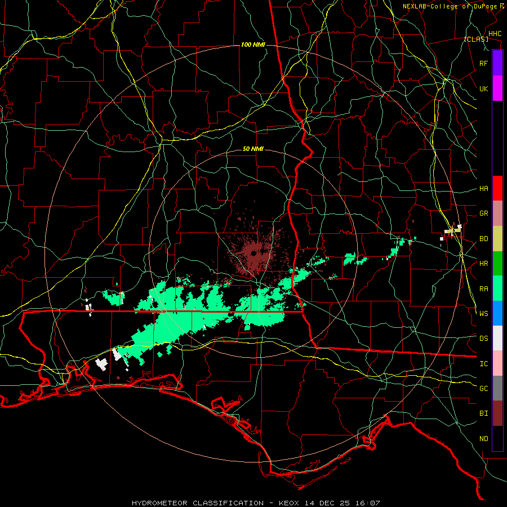
Task: Click the "RF" legend label
Action: click(x=483, y=63)
